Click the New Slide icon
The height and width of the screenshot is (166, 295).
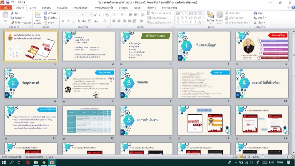click(x=38, y=15)
